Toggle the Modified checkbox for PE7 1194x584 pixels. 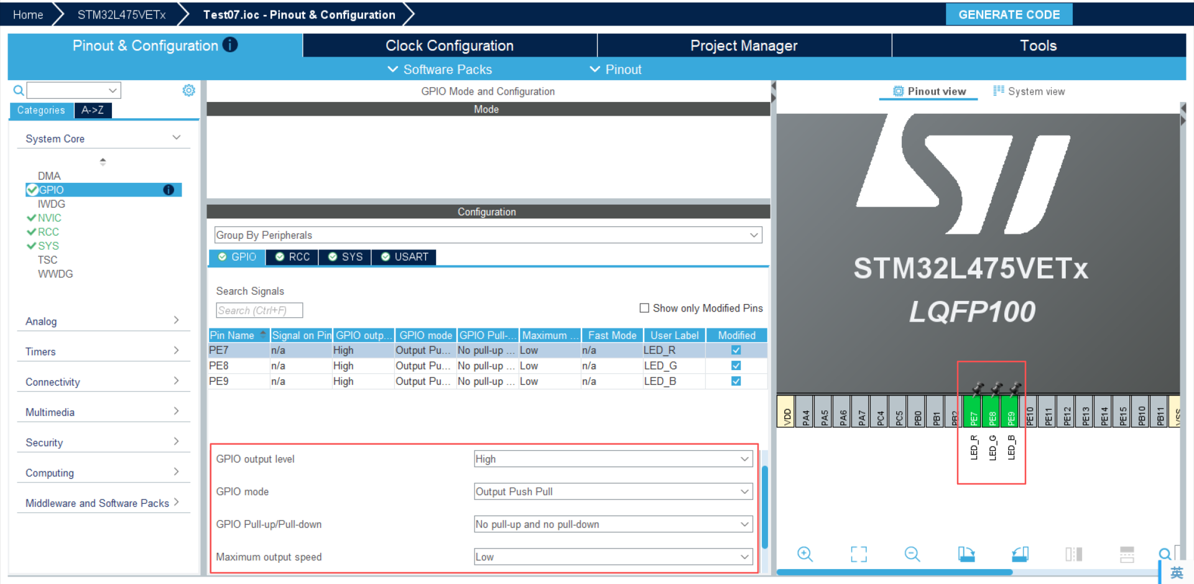[x=736, y=350]
